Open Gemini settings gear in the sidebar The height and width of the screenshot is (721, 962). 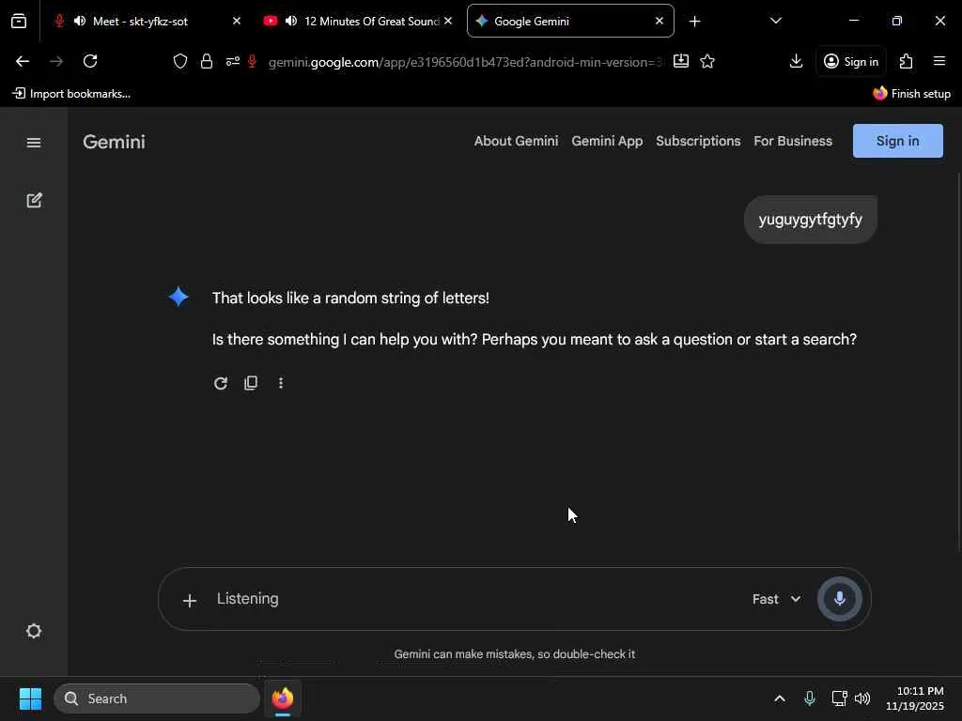34,631
